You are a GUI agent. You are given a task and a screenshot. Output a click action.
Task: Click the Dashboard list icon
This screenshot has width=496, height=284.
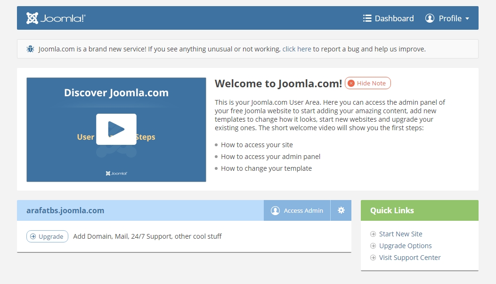point(367,18)
